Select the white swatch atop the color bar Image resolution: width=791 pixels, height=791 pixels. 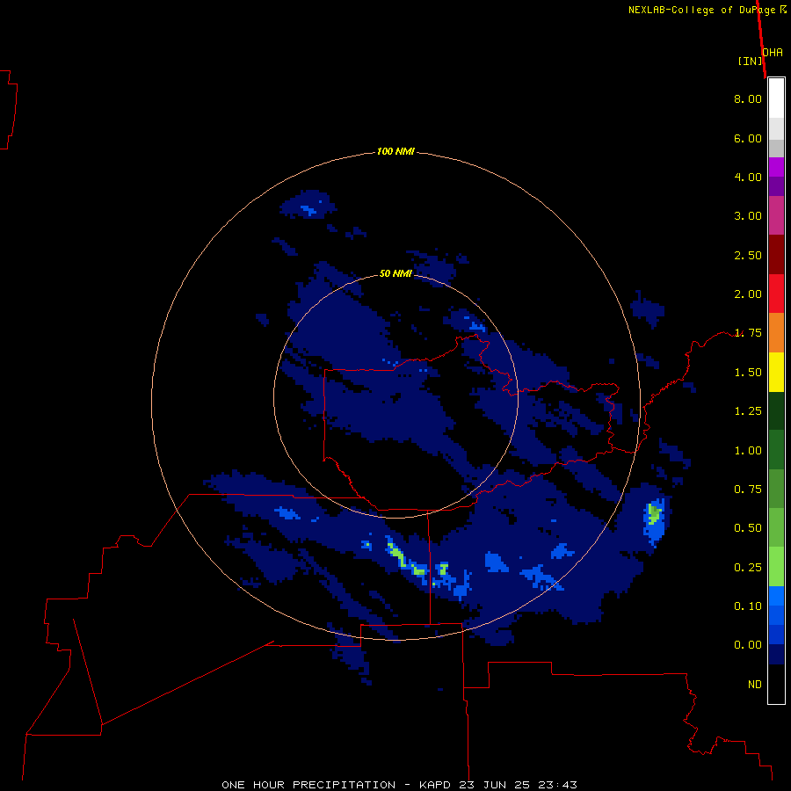[x=776, y=98]
